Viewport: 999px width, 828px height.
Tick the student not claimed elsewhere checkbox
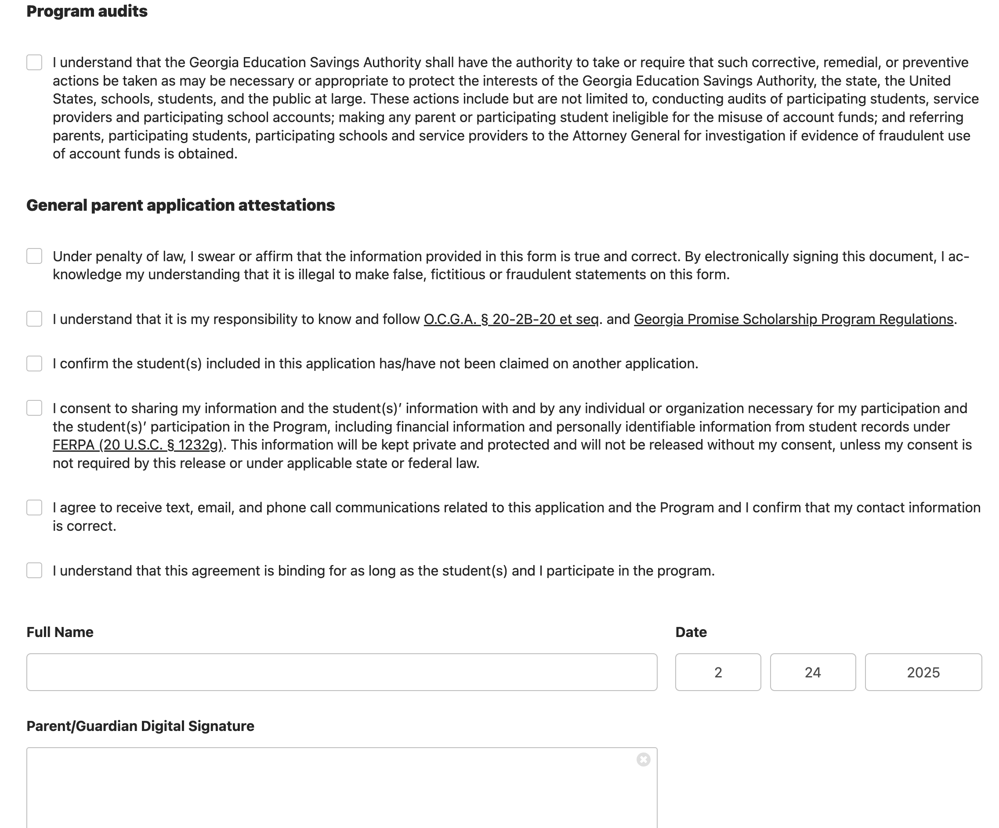(x=34, y=364)
